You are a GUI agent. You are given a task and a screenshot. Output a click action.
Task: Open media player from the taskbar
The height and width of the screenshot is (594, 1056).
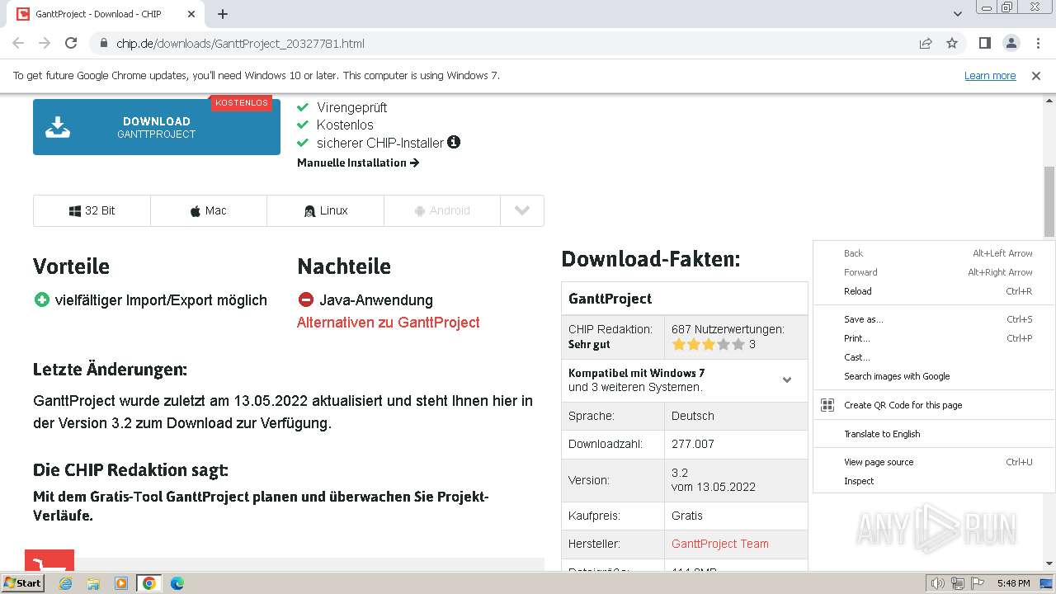click(121, 583)
